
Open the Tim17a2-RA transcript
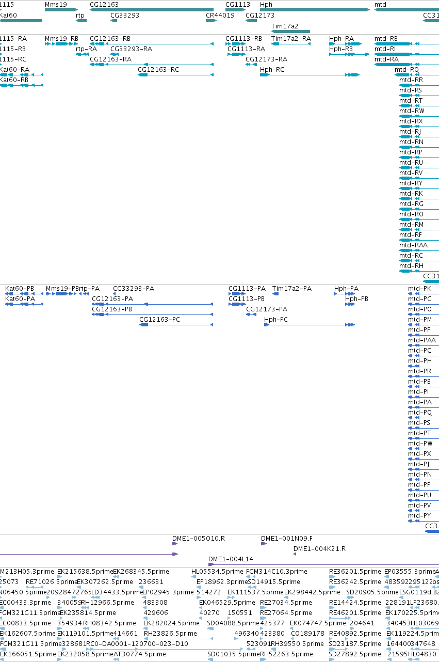291,39
